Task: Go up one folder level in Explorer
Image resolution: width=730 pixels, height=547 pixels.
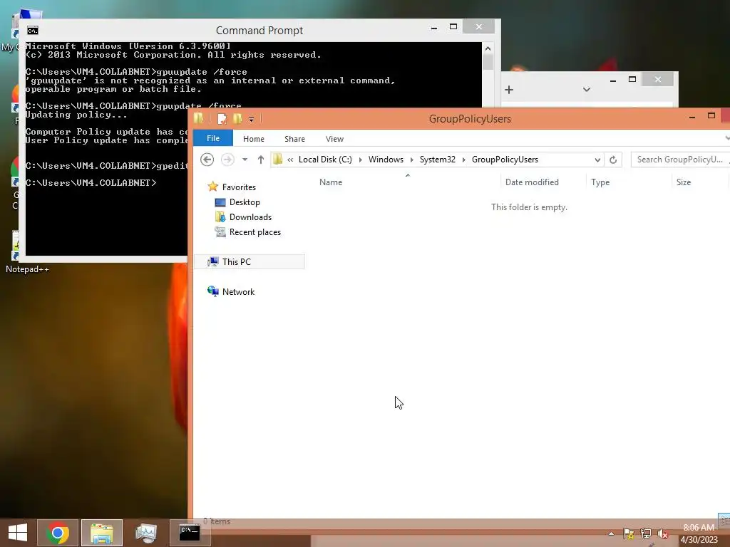Action: tap(261, 160)
